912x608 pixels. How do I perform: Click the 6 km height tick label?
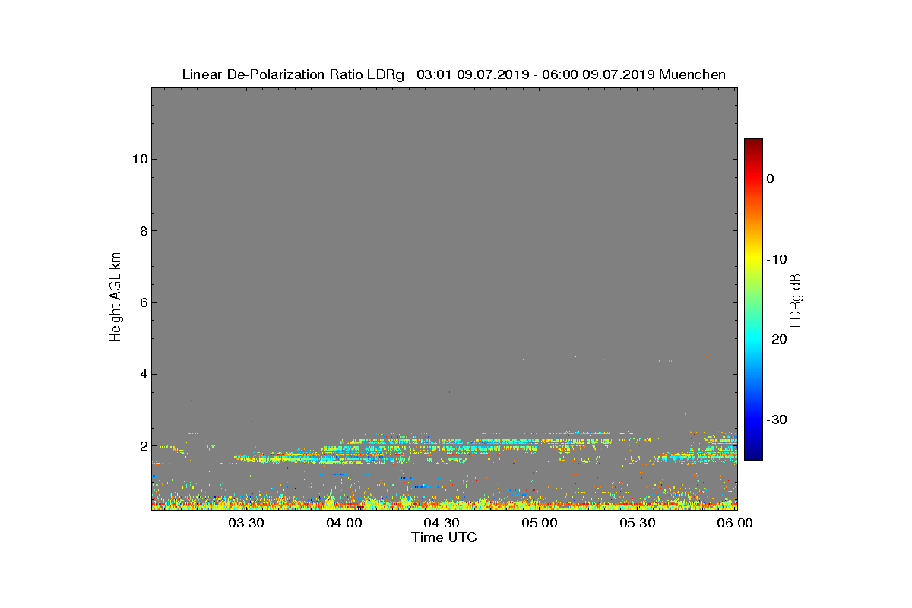click(142, 302)
